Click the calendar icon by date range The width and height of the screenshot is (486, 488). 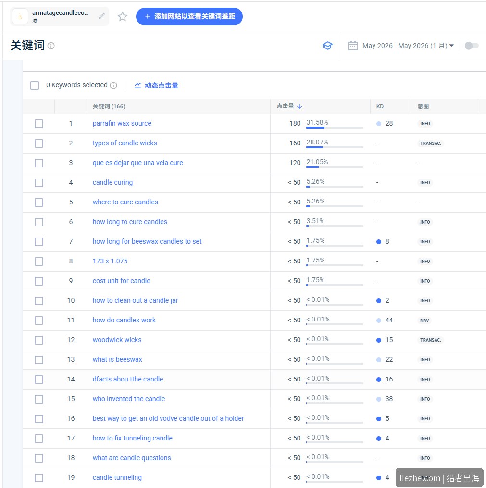tap(352, 46)
